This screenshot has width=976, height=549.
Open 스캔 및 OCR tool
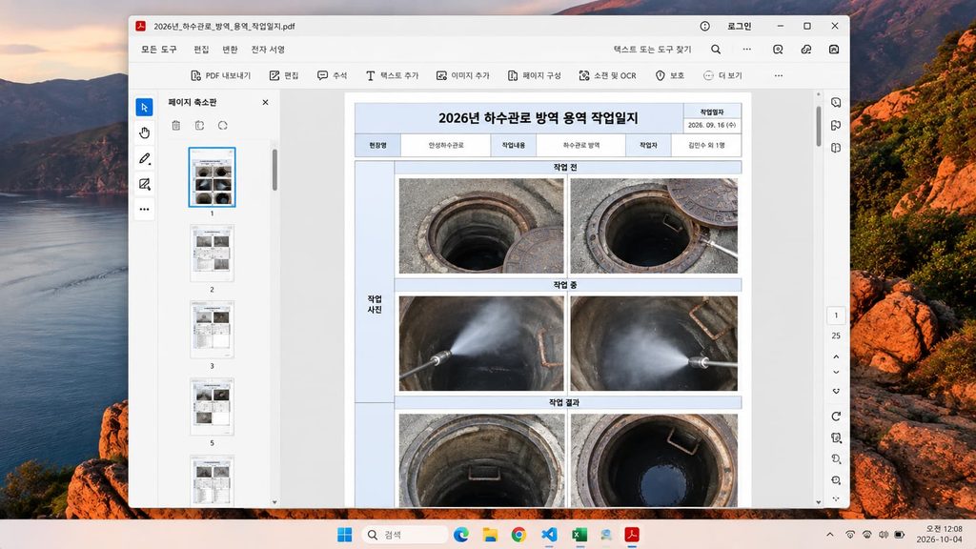click(607, 75)
